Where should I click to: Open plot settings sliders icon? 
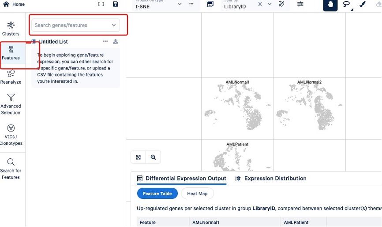[300, 4]
